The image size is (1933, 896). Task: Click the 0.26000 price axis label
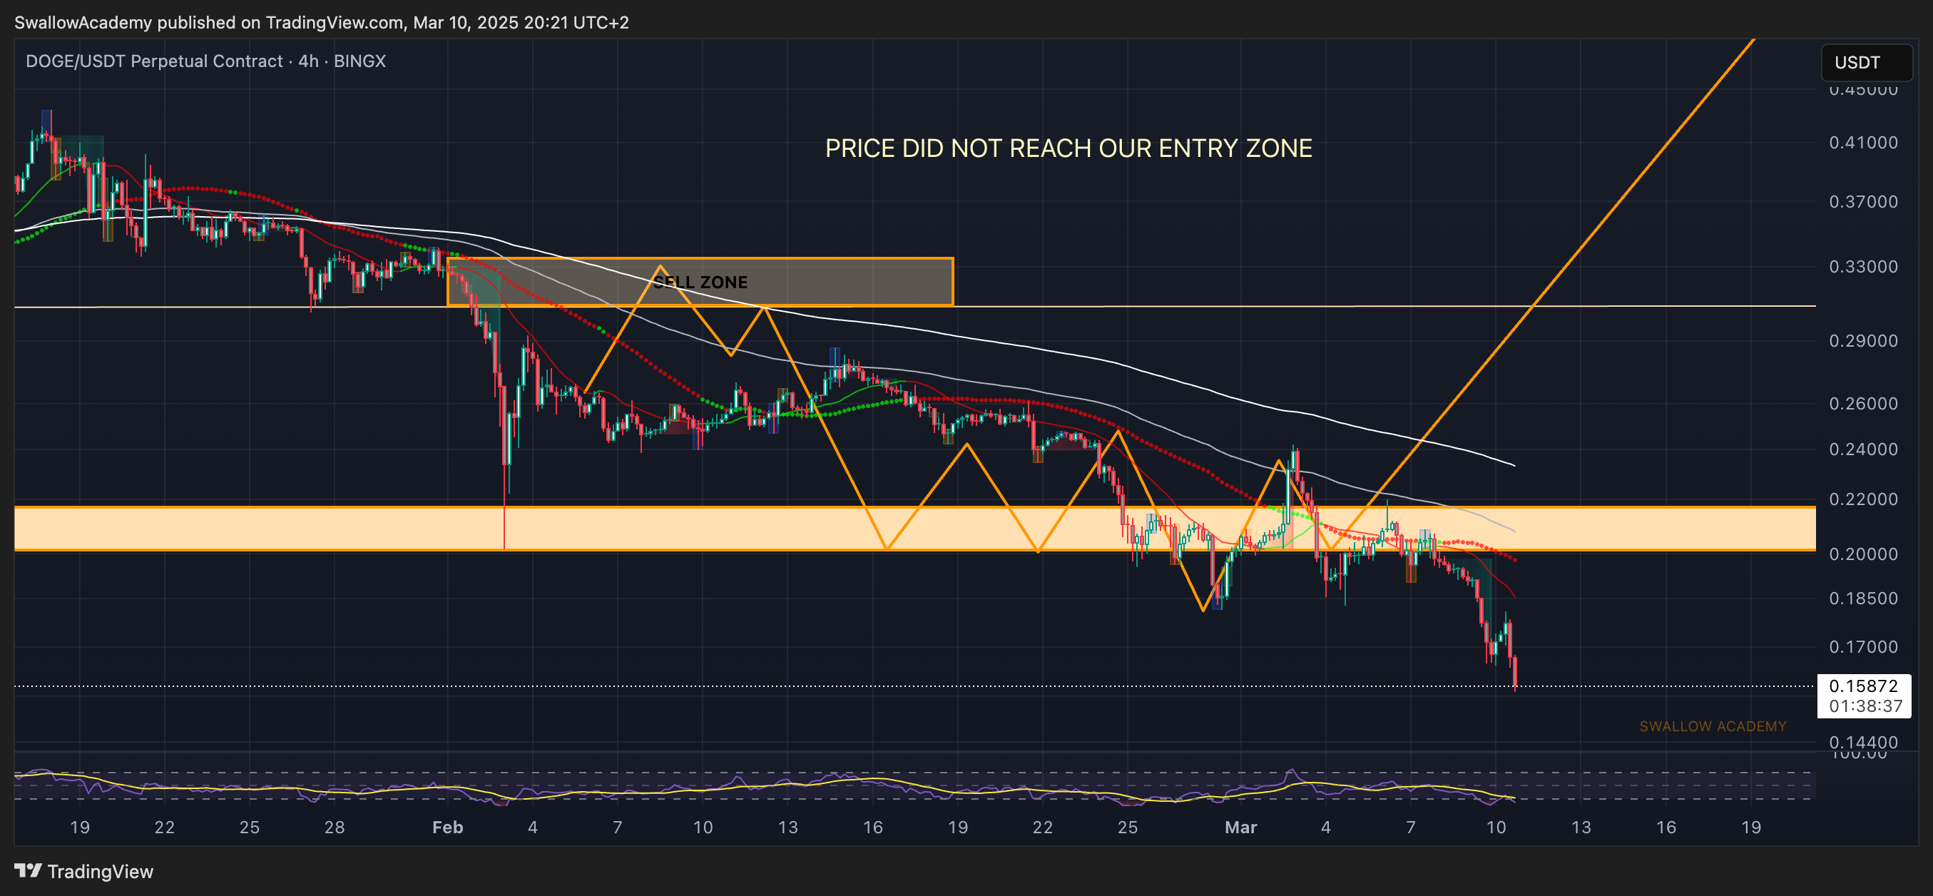(x=1863, y=403)
